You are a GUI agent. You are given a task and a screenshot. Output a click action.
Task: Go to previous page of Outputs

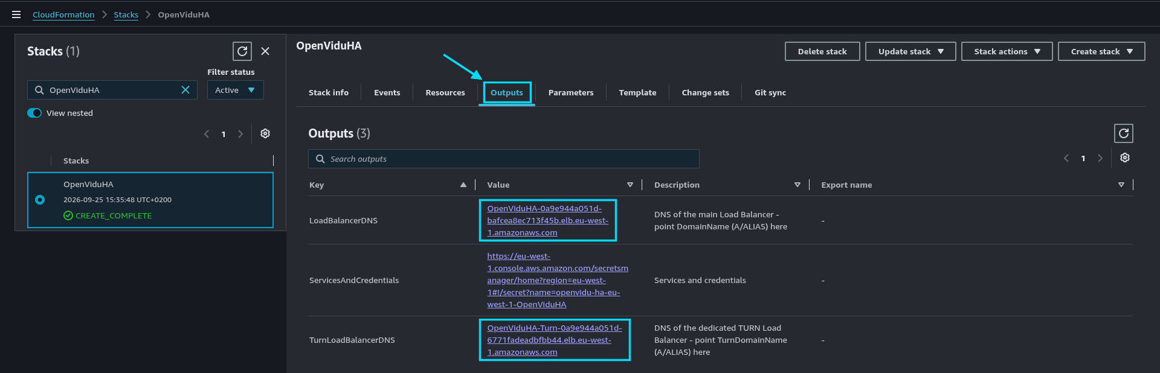1066,158
